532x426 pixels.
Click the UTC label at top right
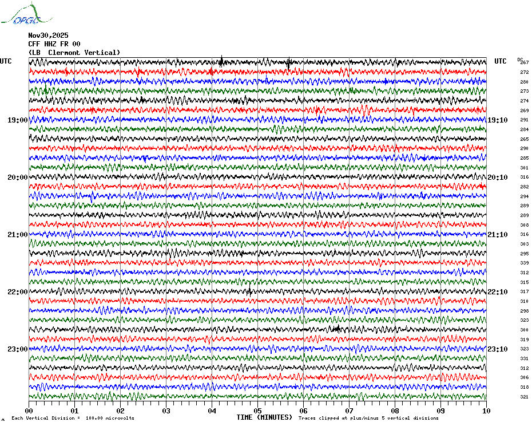click(500, 61)
